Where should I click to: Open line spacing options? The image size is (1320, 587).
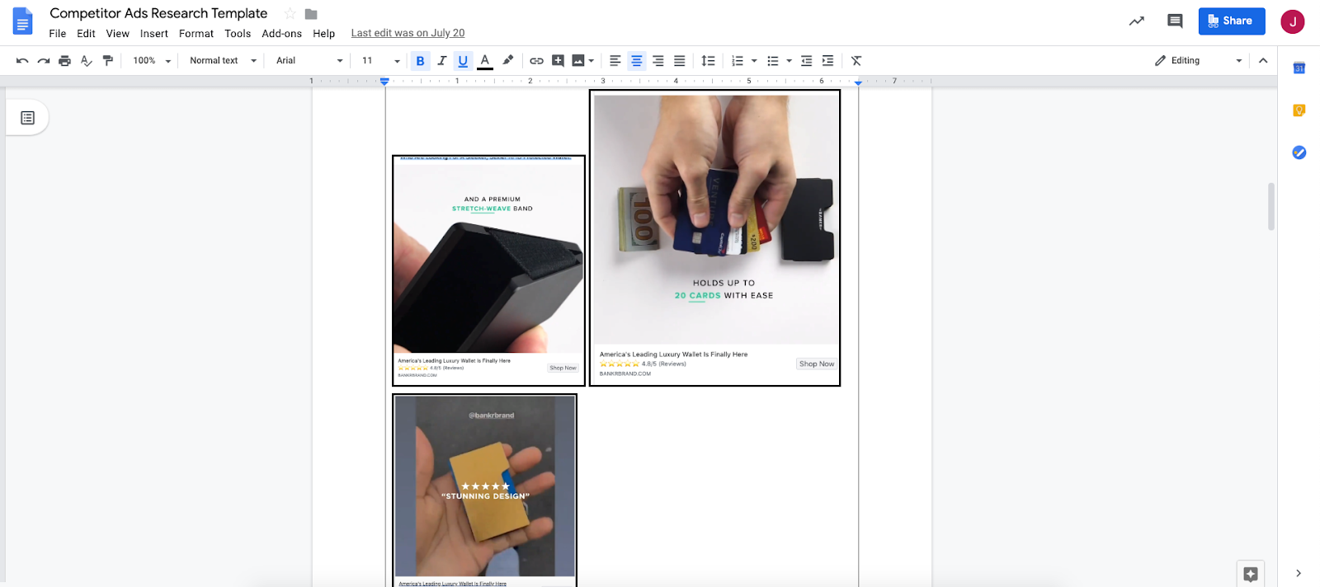[708, 60]
